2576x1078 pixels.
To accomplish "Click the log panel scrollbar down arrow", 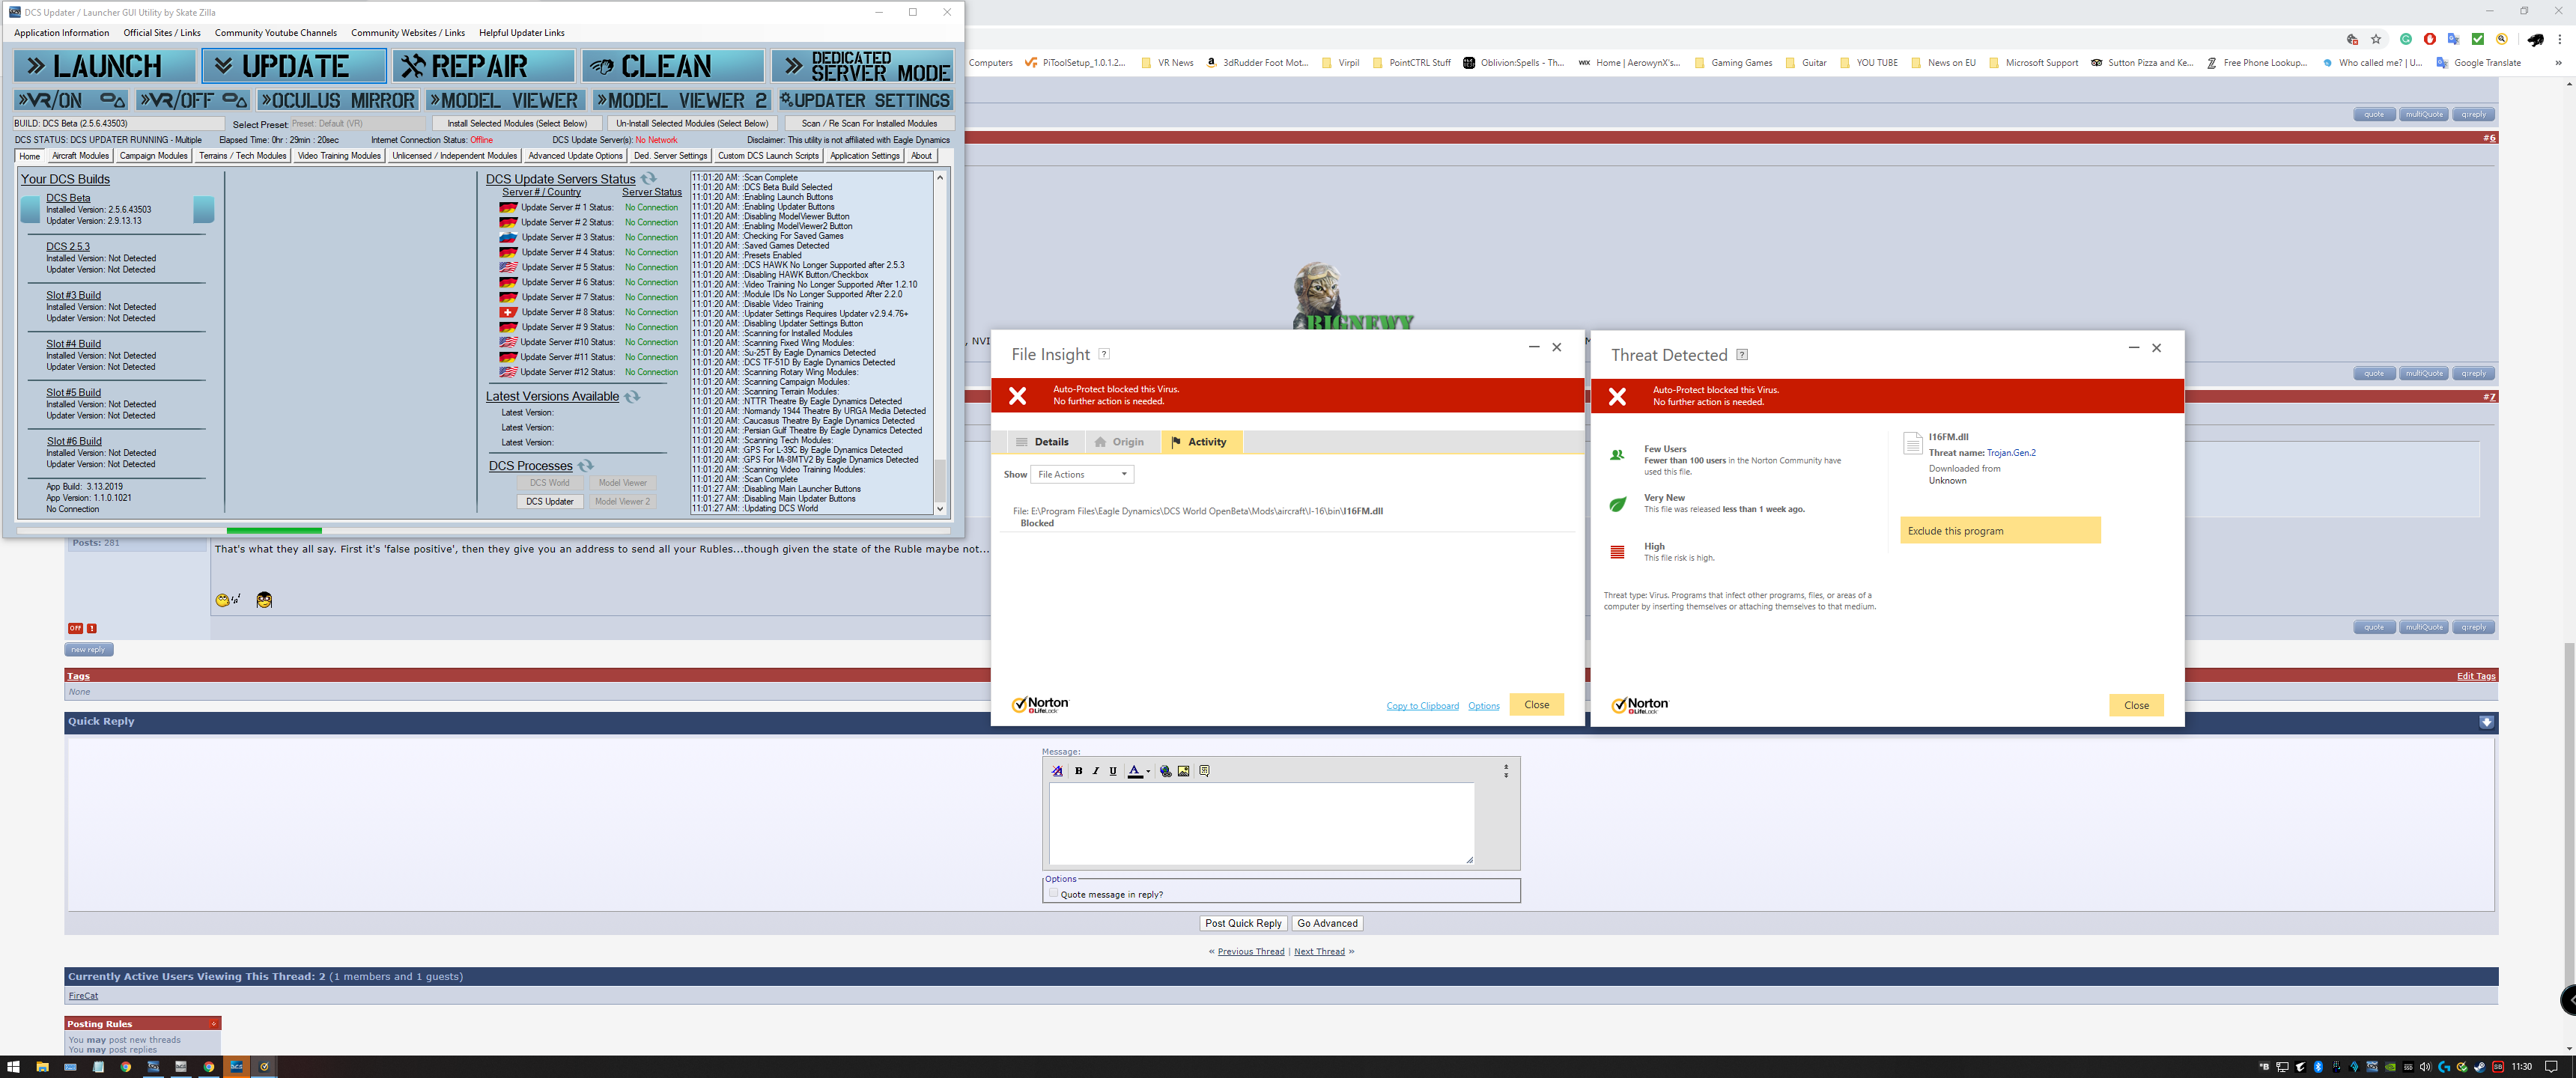I will [939, 508].
